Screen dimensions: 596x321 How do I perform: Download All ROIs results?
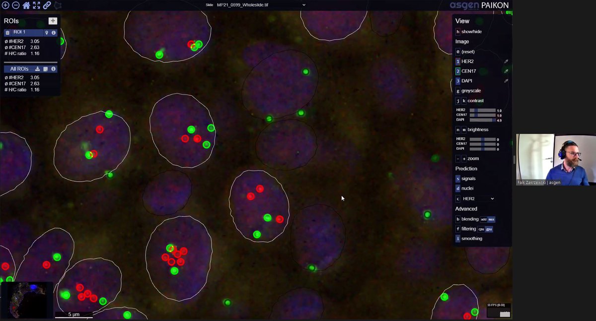click(37, 69)
